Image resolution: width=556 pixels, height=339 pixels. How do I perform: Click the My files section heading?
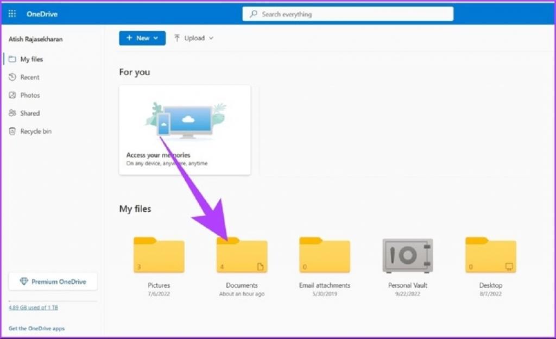pyautogui.click(x=135, y=209)
